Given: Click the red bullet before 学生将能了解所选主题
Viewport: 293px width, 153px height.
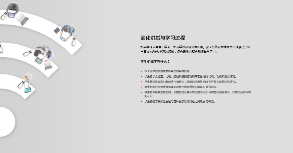Looking at the screenshot, I should tap(141, 102).
